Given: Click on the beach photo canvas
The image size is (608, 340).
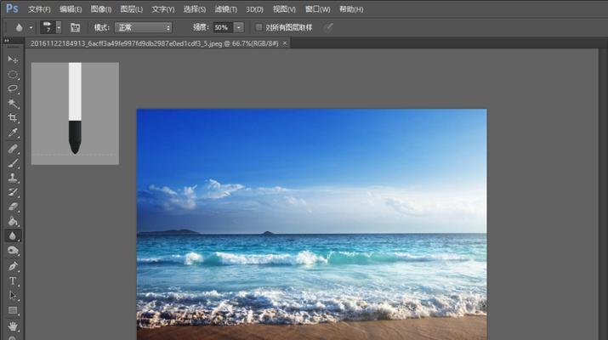Looking at the screenshot, I should tap(312, 224).
